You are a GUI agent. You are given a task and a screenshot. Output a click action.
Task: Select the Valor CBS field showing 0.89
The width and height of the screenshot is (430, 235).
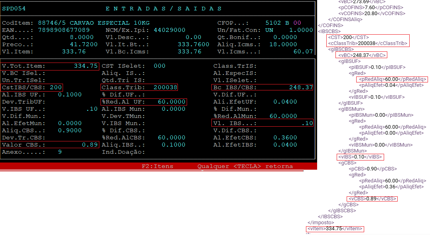click(x=50, y=145)
